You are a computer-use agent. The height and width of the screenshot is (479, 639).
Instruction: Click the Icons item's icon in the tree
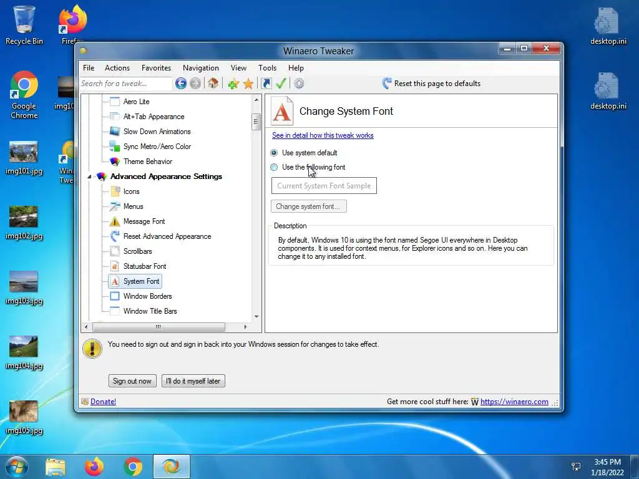pyautogui.click(x=115, y=191)
